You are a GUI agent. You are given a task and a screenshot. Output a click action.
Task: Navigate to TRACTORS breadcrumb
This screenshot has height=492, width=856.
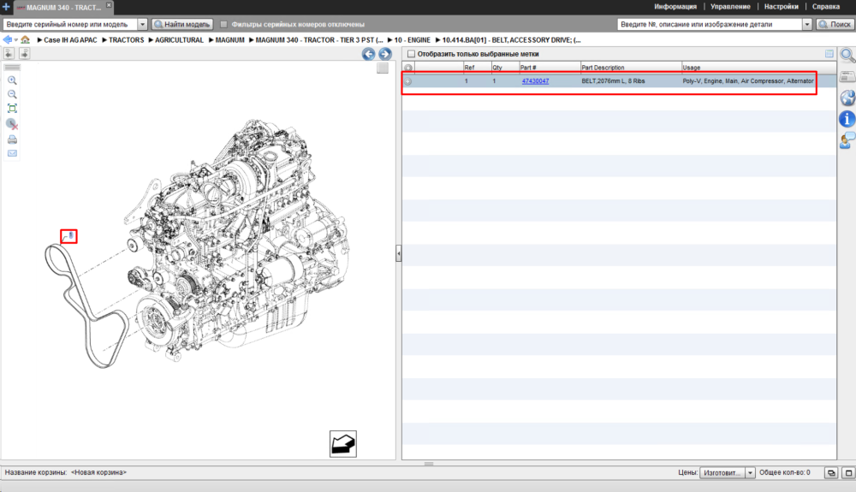point(126,40)
